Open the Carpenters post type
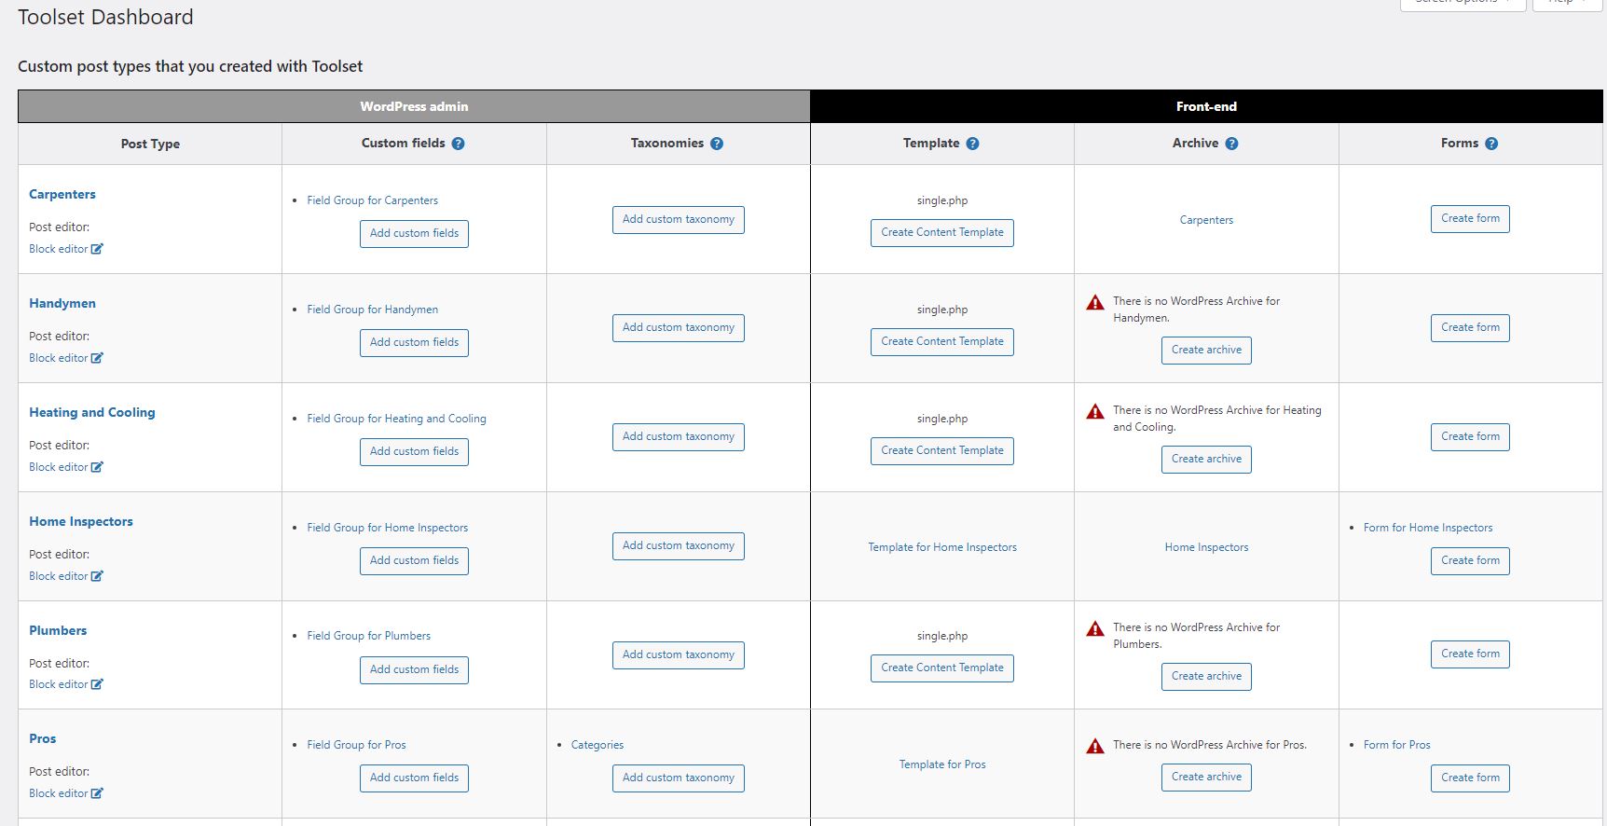The height and width of the screenshot is (826, 1607). click(x=62, y=194)
